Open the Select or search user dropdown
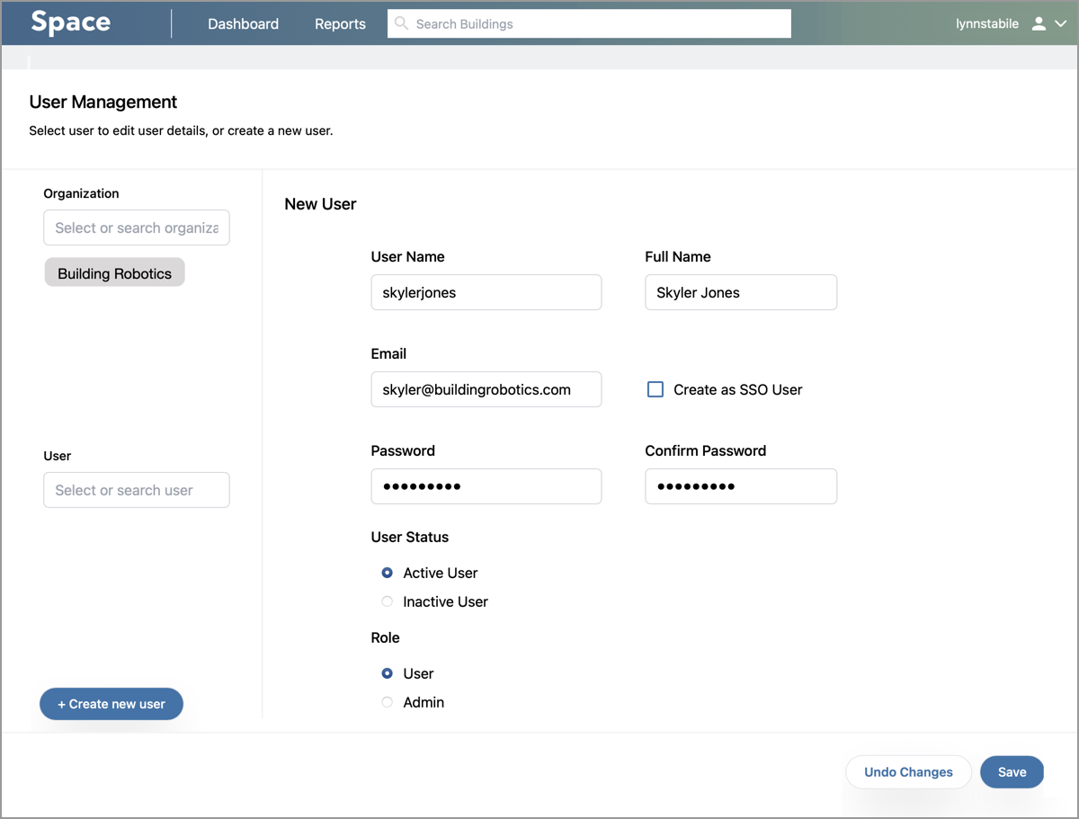This screenshot has width=1079, height=819. pos(136,490)
